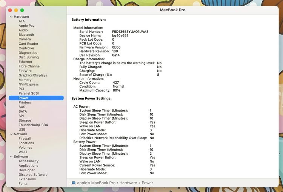
Task: Open Fibre Channel info
Action: coord(29,66)
